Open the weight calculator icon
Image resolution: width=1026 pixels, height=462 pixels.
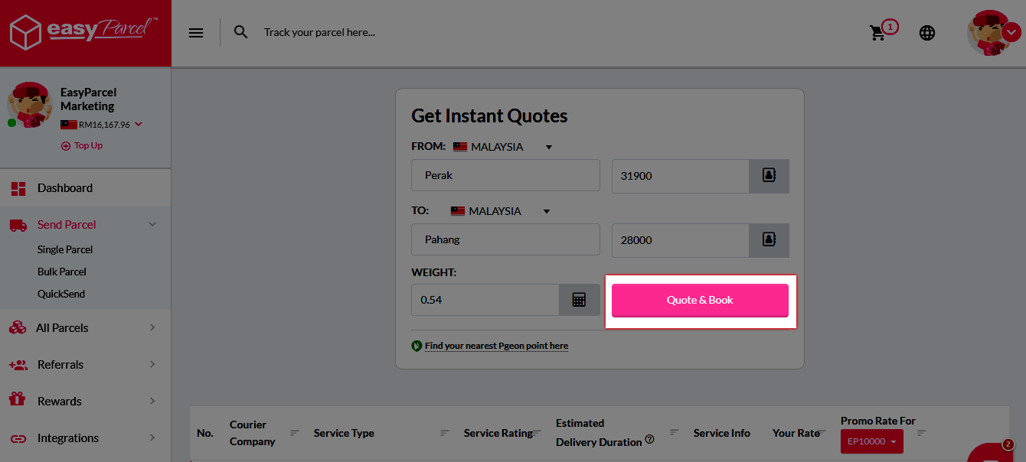(x=580, y=300)
